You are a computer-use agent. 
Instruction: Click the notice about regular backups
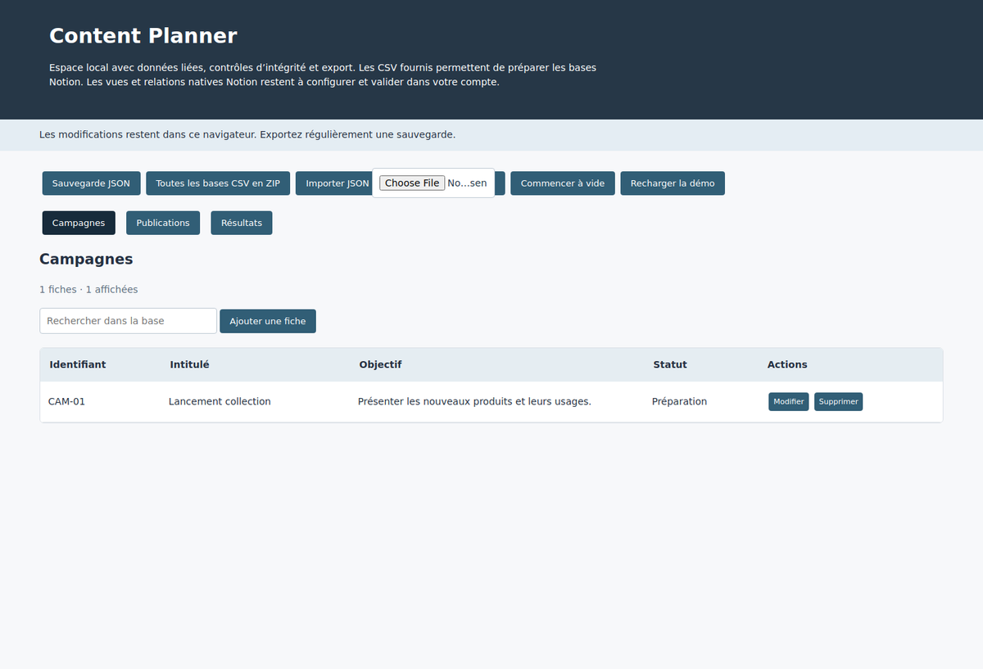pos(247,134)
